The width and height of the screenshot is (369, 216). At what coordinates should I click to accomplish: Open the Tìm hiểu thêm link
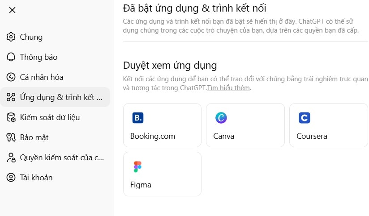coord(228,88)
